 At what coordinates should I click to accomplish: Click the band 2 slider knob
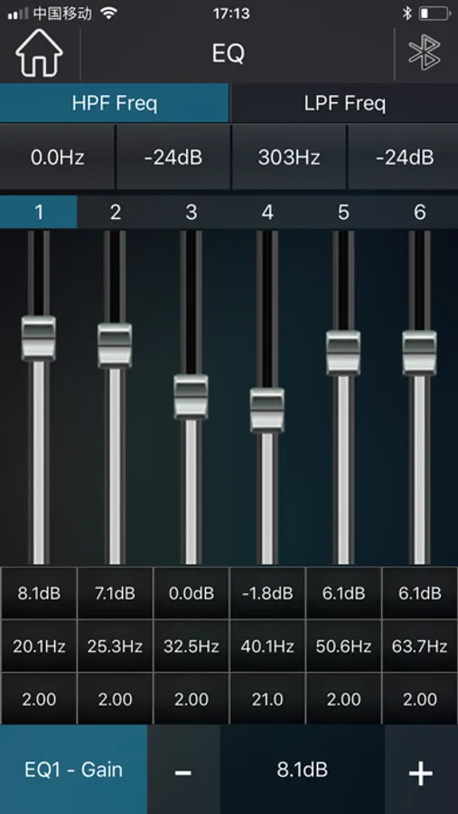(x=115, y=345)
